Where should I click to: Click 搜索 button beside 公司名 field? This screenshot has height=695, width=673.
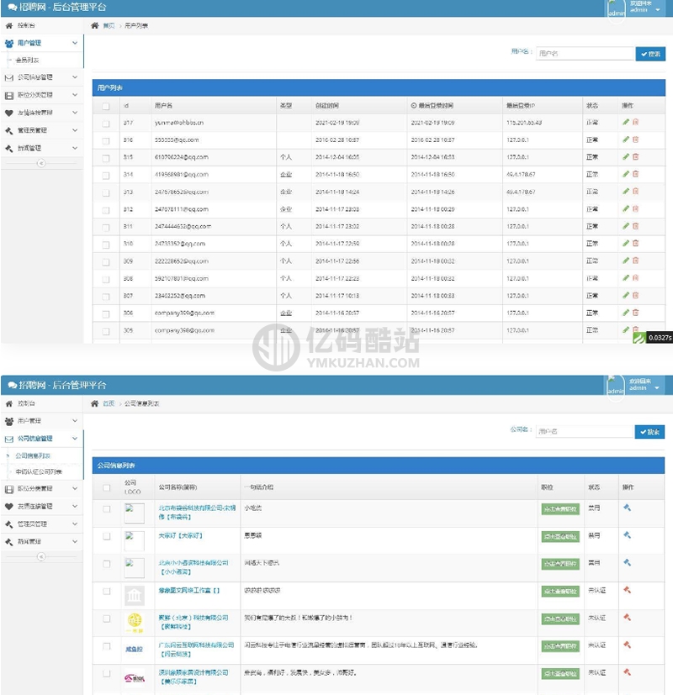(x=649, y=432)
